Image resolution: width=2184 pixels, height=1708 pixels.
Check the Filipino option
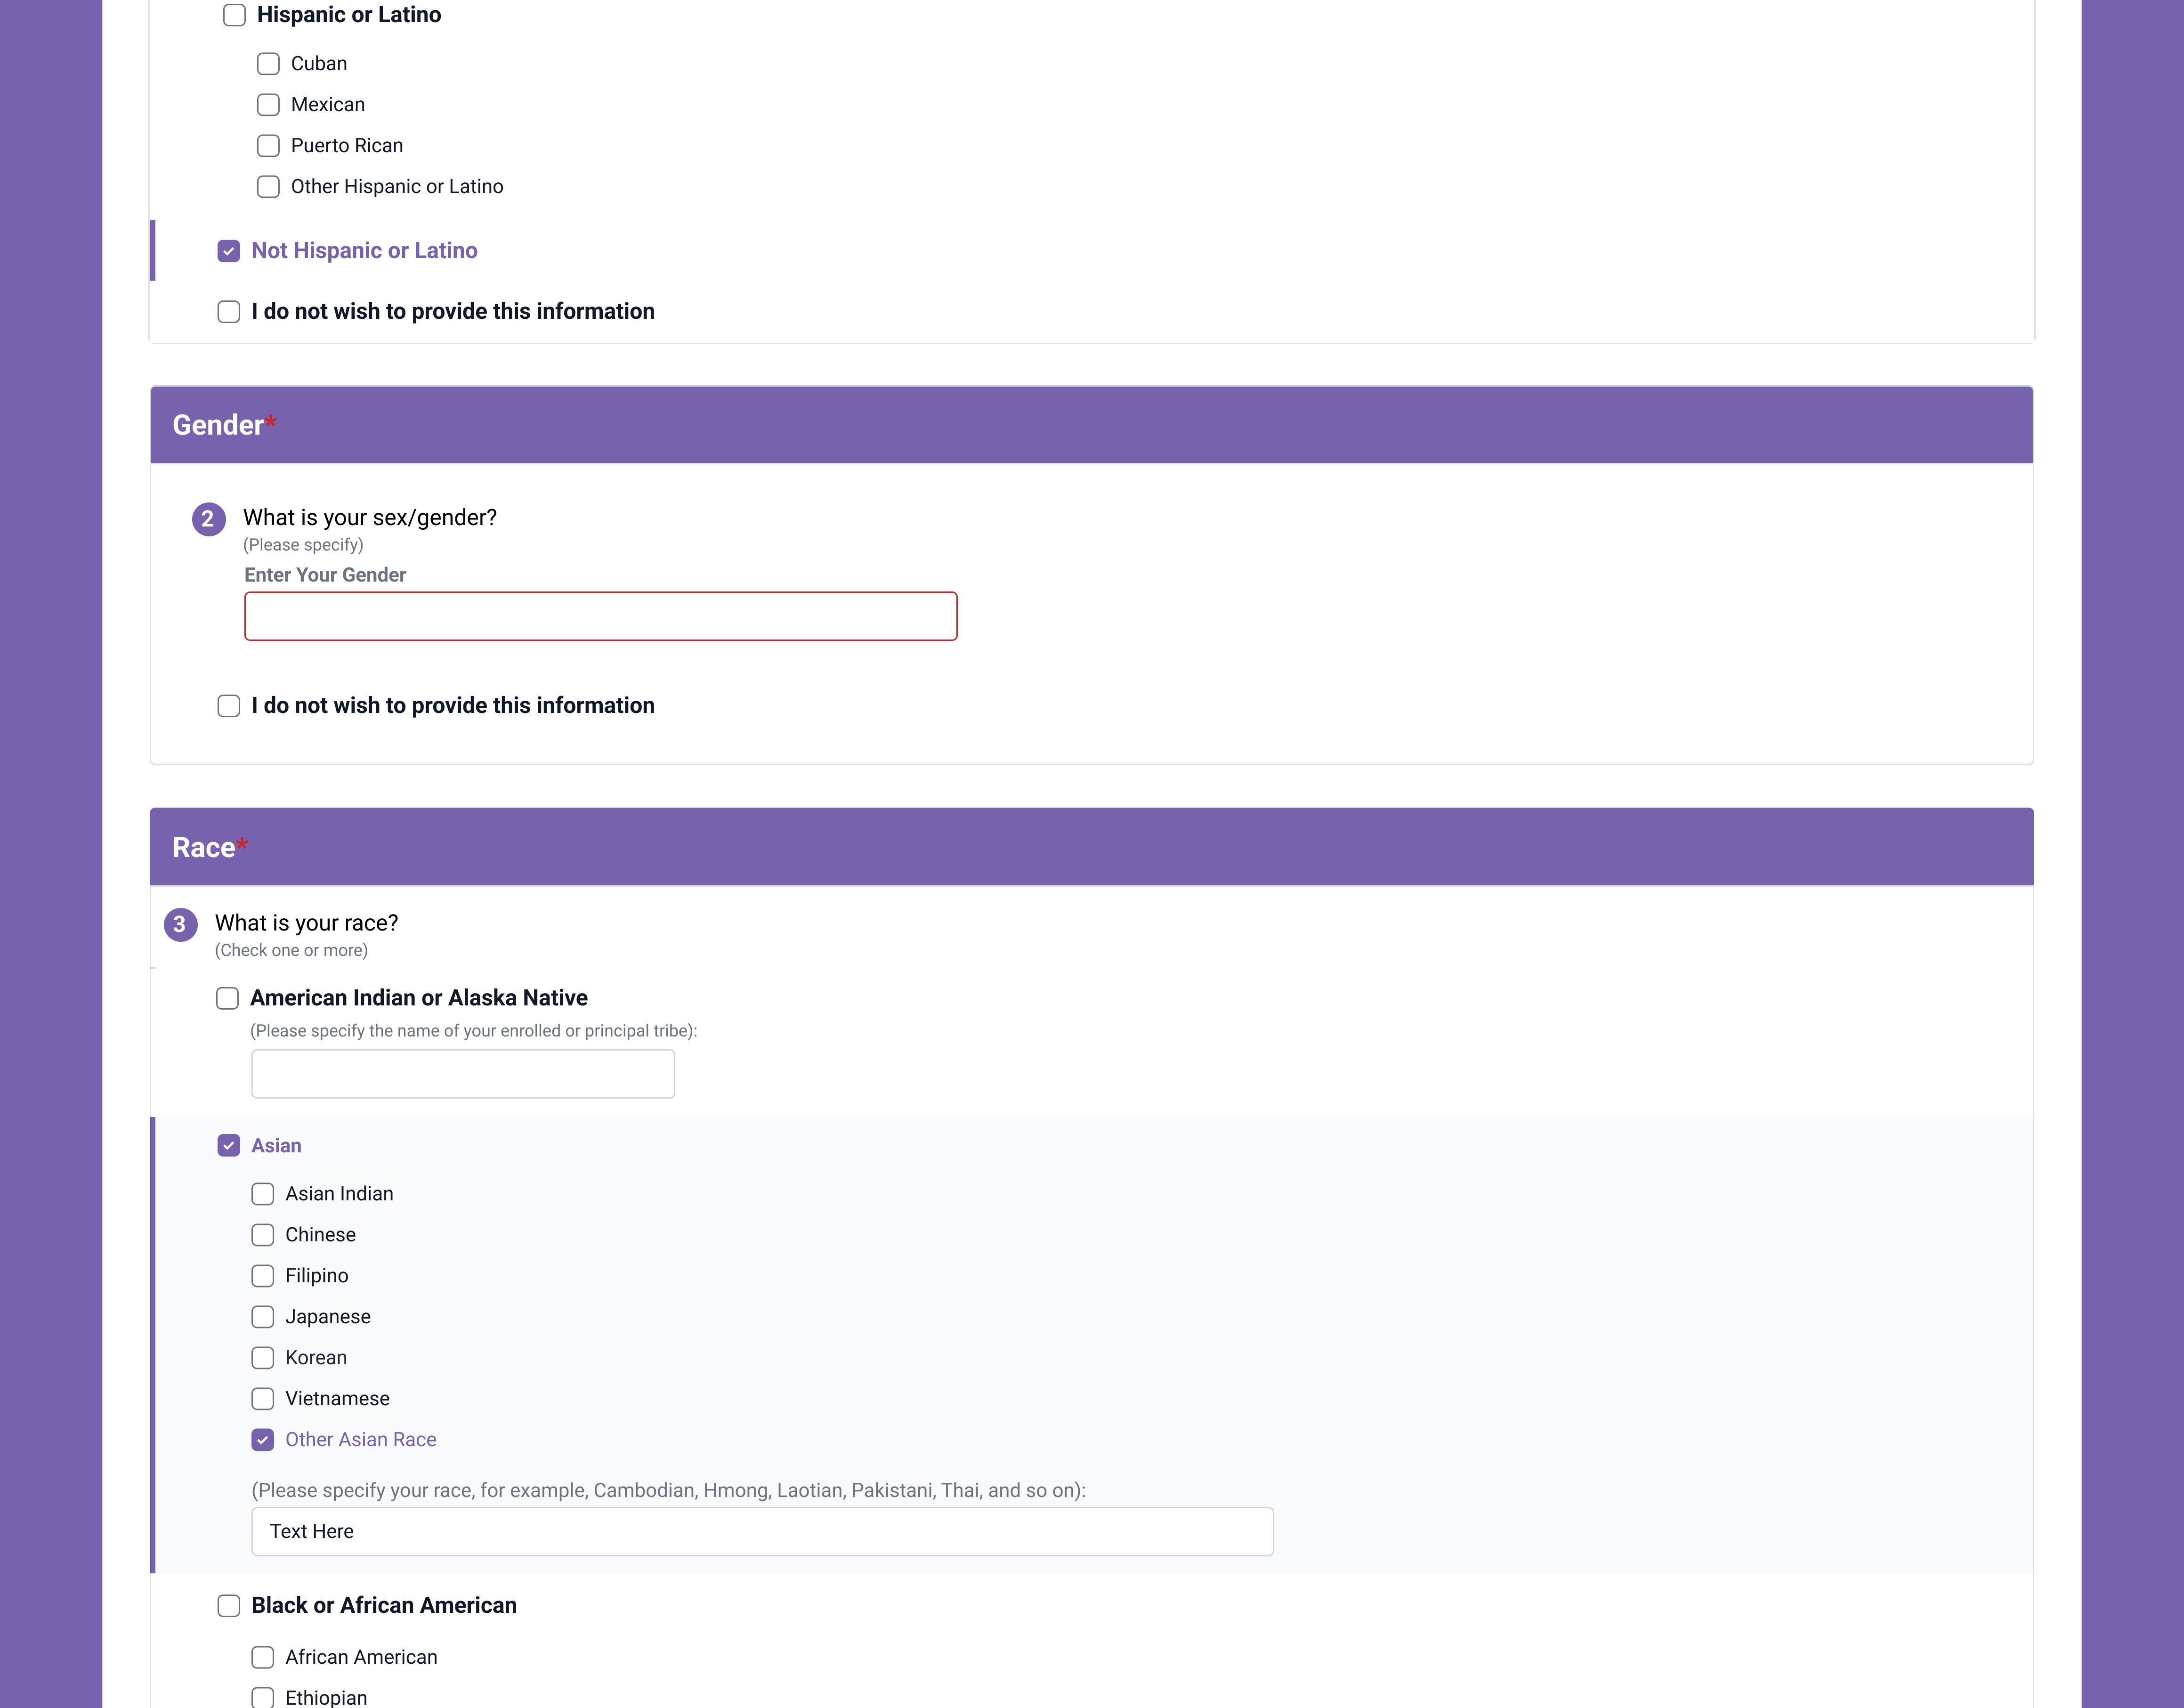point(263,1276)
